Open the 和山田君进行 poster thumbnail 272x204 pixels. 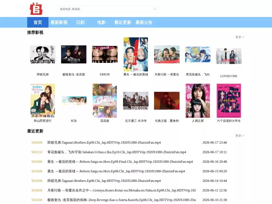[43, 101]
